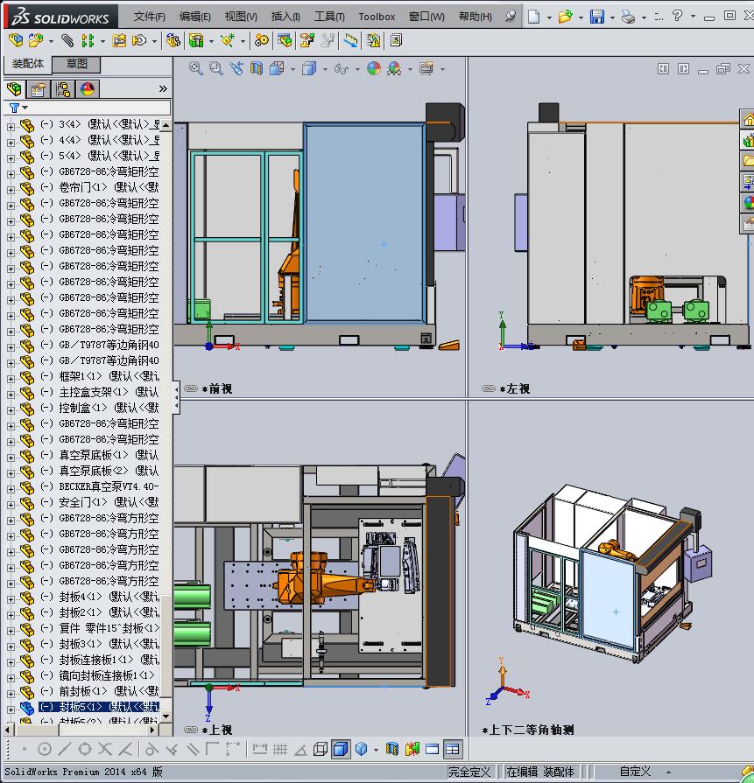The height and width of the screenshot is (783, 754).
Task: Expand the manager panel tabs chevron
Action: (x=163, y=89)
